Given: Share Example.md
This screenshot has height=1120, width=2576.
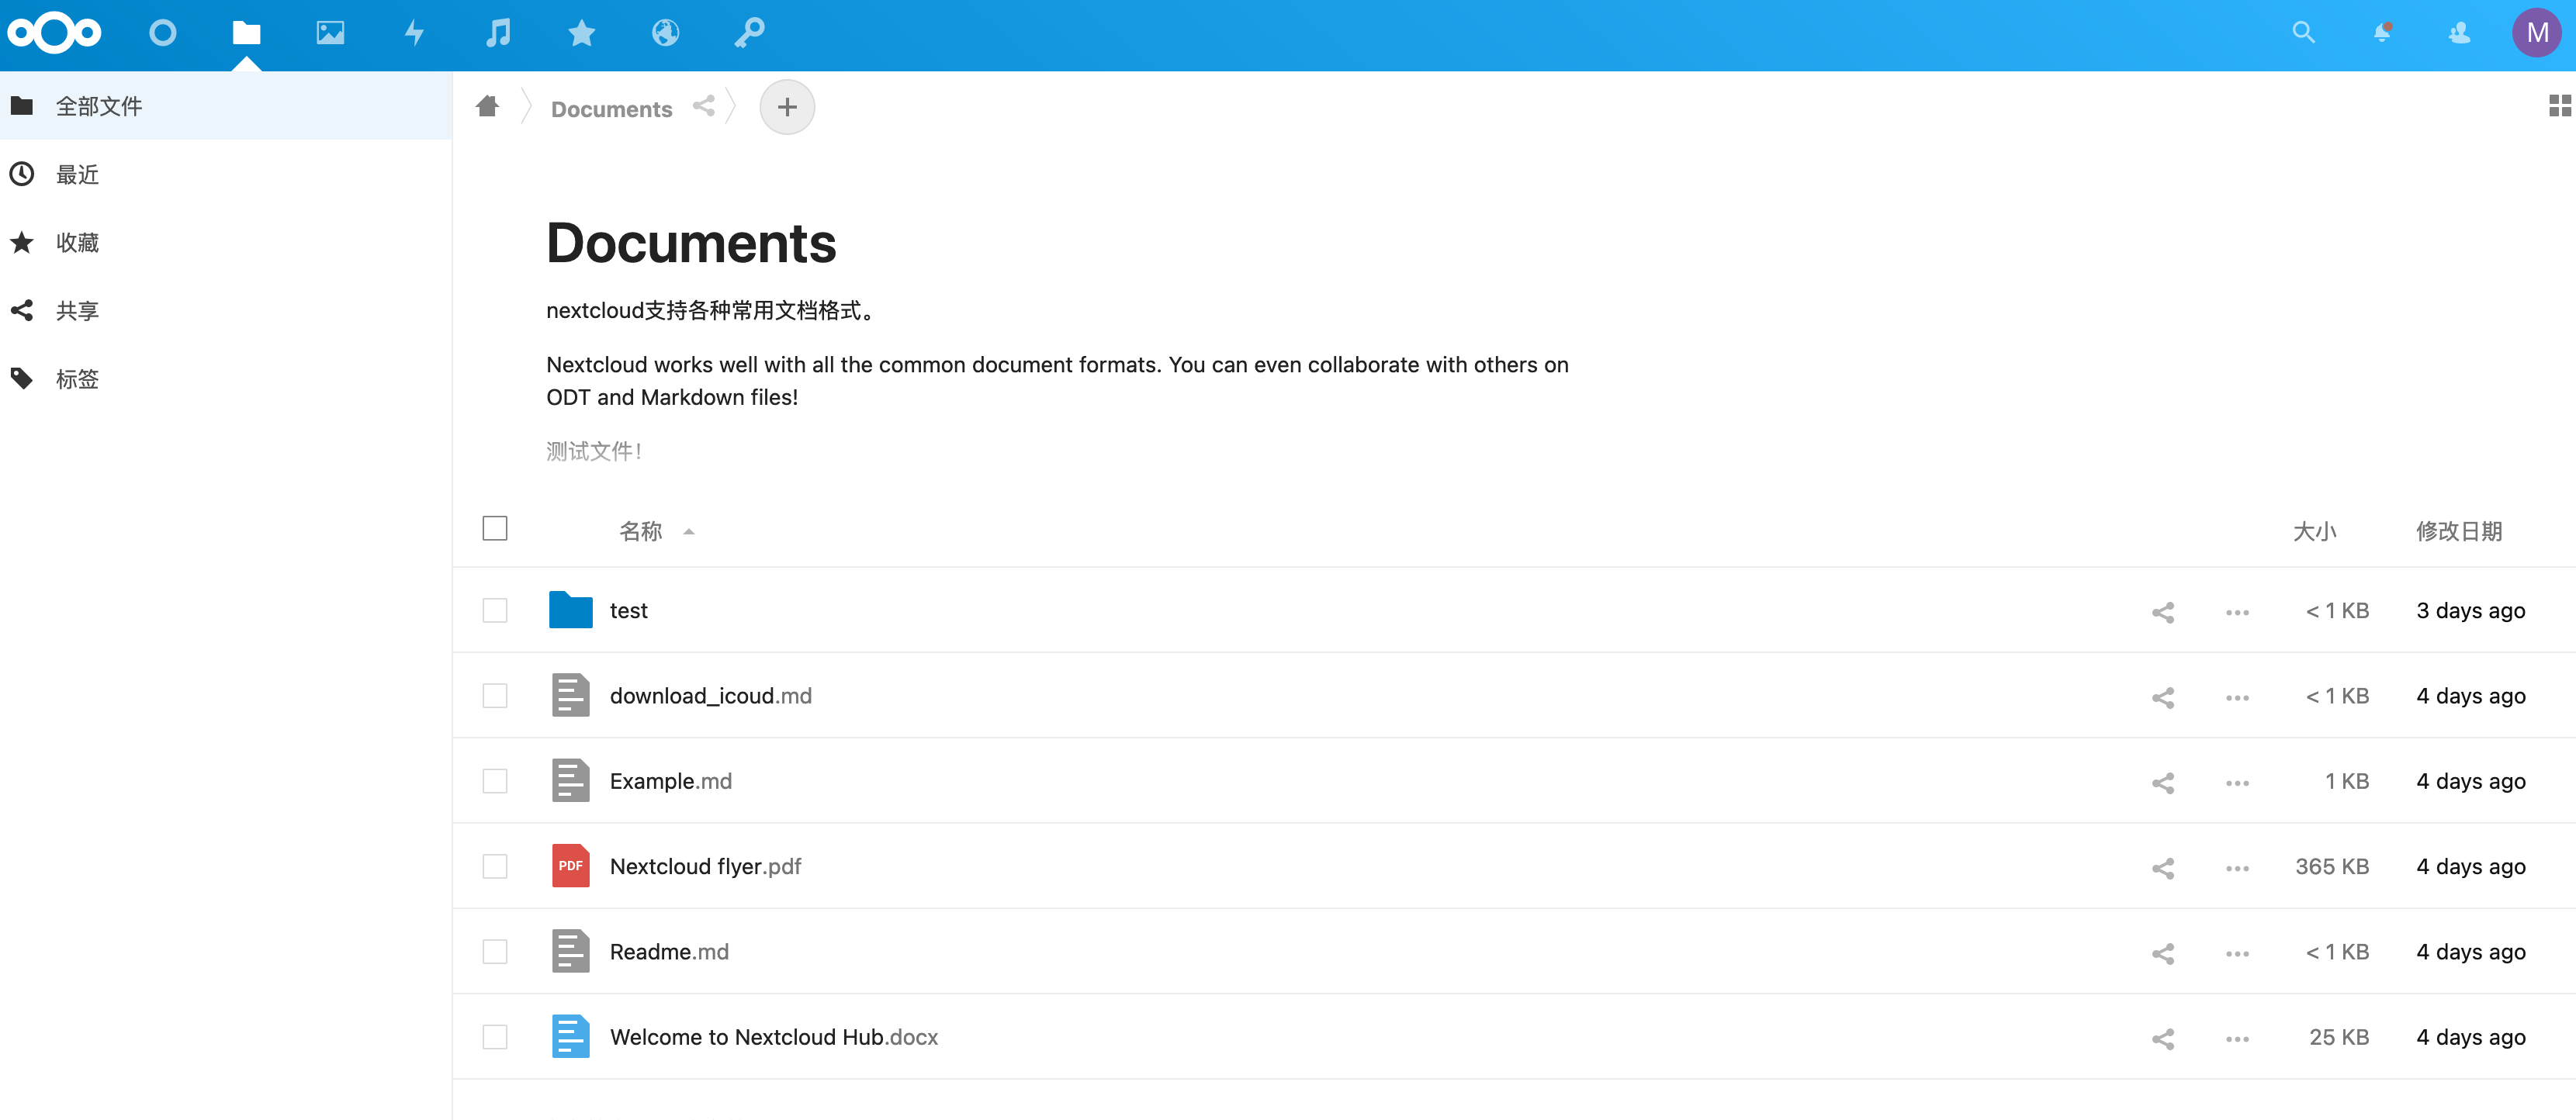Looking at the screenshot, I should tap(2163, 782).
